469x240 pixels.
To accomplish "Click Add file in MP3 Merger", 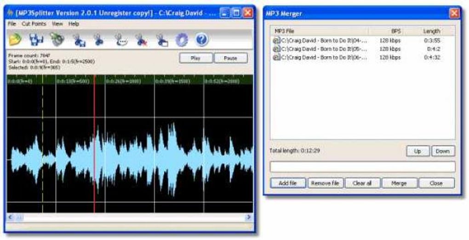I will tap(288, 183).
